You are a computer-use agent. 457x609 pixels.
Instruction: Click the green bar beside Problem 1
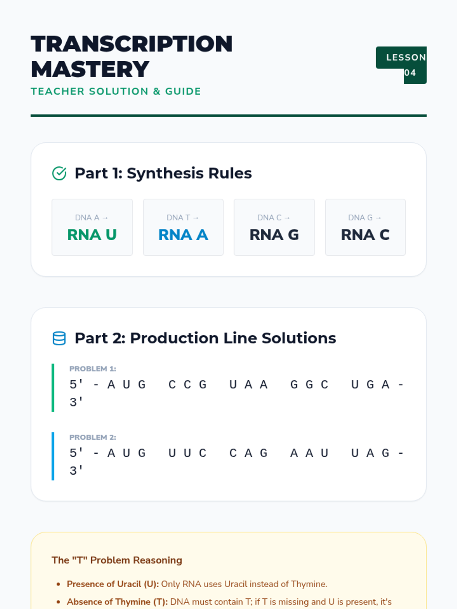pos(53,388)
